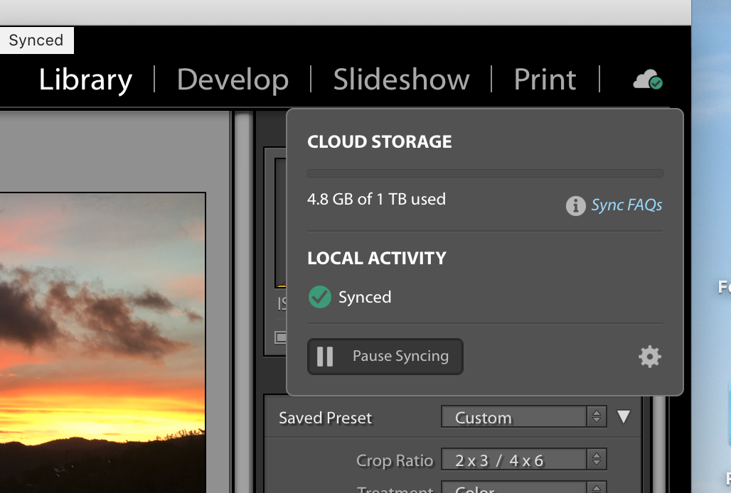Click the green Synced checkmark icon
Image resolution: width=731 pixels, height=493 pixels.
[x=319, y=297]
